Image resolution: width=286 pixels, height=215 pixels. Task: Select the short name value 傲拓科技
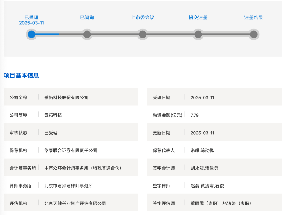(x=53, y=115)
